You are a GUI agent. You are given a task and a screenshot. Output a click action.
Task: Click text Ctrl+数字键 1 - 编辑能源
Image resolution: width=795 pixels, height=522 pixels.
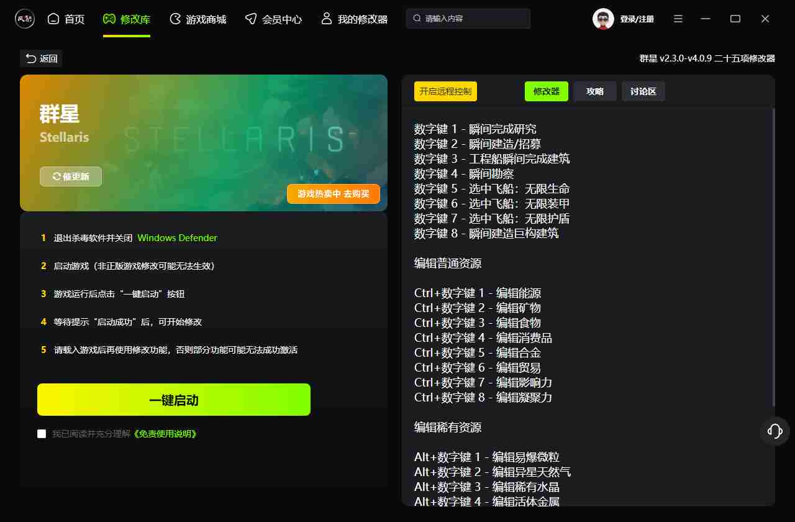point(478,293)
